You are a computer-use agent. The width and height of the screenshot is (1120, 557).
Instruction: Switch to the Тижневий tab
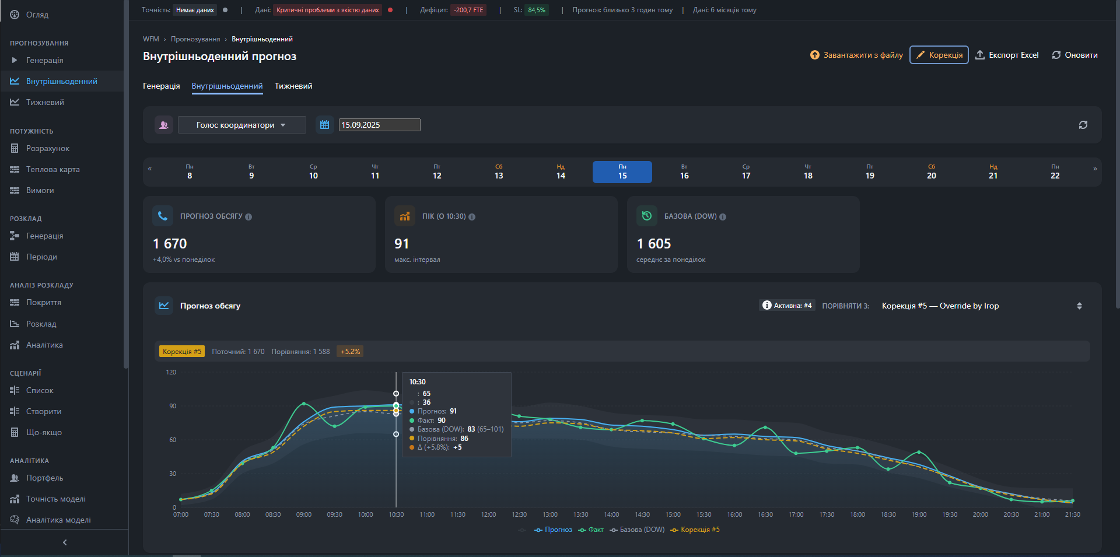pyautogui.click(x=293, y=86)
